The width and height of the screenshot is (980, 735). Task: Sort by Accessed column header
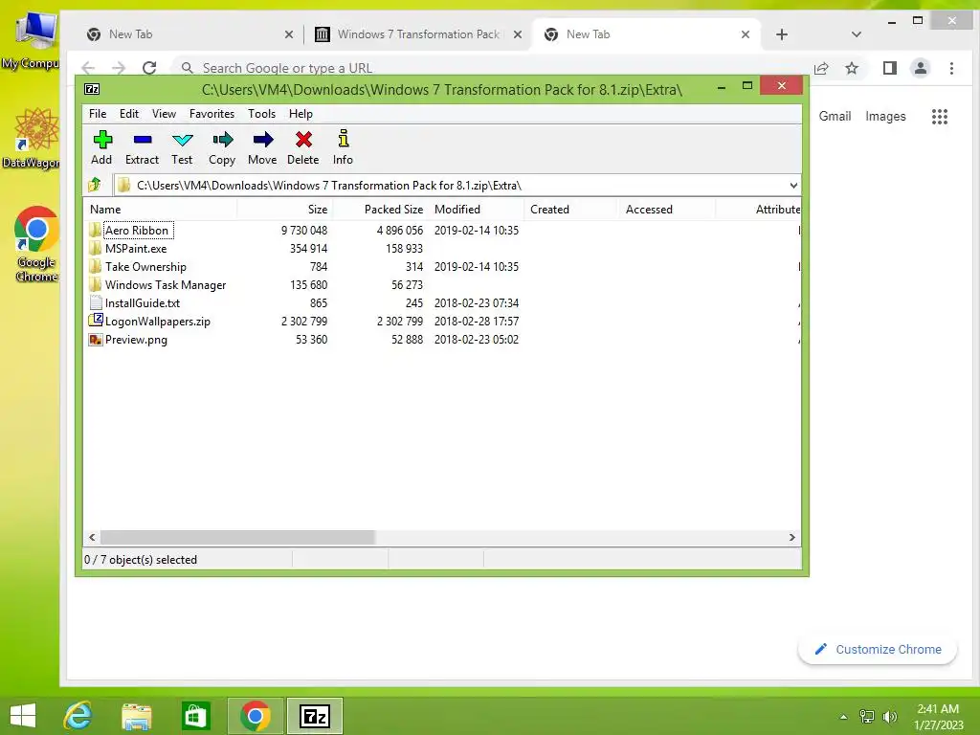668,210
